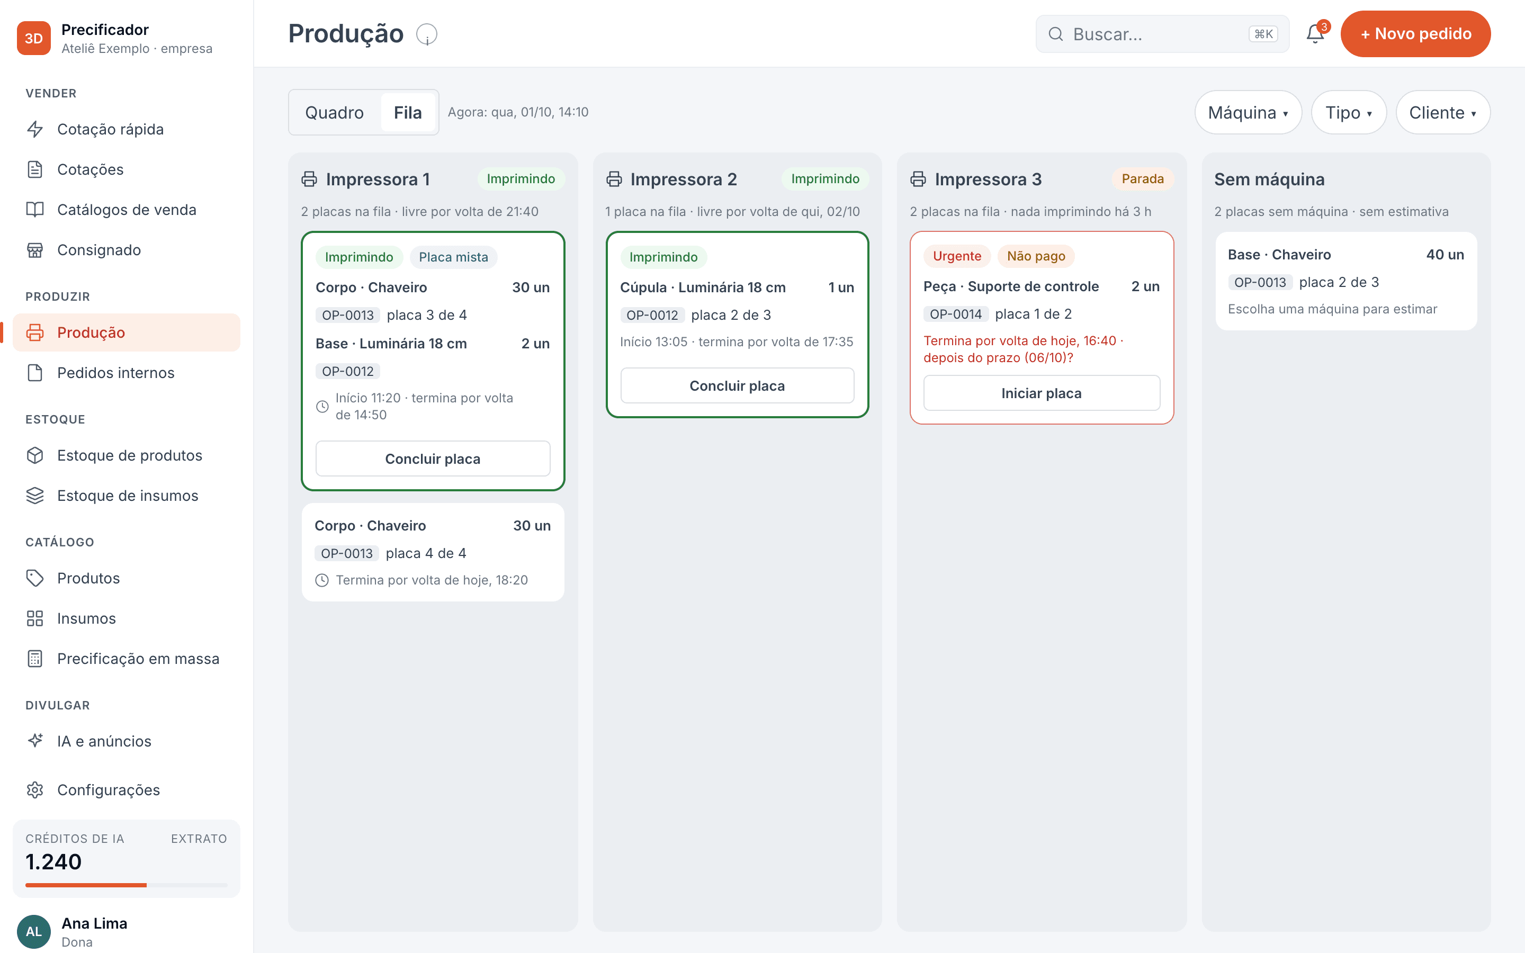
Task: Open Configurações gear icon
Action: (35, 790)
